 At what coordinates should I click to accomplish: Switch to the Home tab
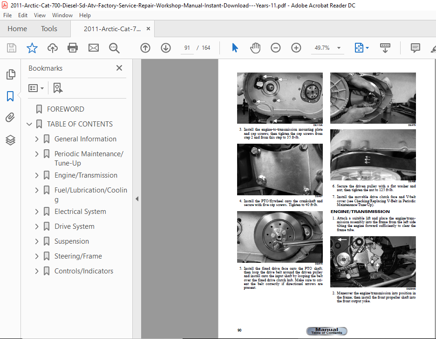click(x=17, y=28)
